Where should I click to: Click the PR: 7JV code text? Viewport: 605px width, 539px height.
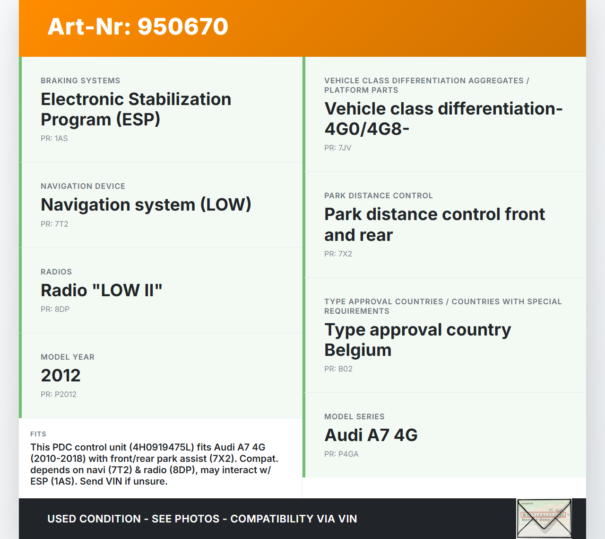click(x=337, y=148)
